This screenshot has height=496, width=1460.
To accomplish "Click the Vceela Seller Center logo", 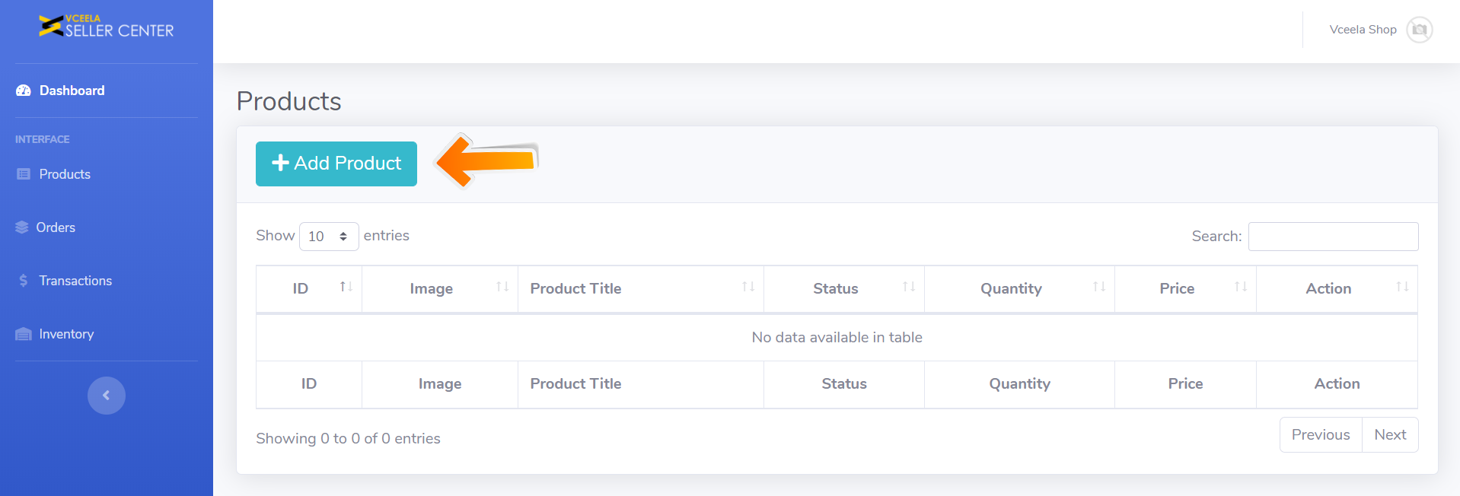I will [x=106, y=27].
